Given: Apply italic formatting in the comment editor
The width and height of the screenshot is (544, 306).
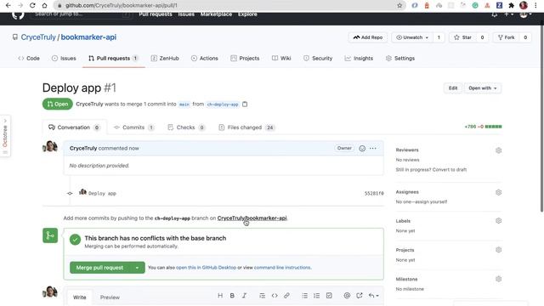Looking at the screenshot, I should pos(244,296).
